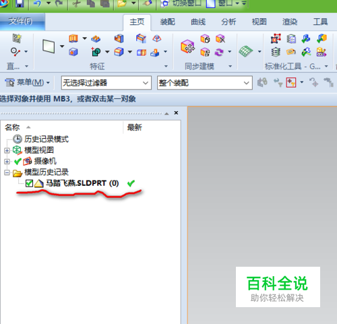Click the sketch icon with yellow star
Screen dimensions: 337x324
coord(17,38)
